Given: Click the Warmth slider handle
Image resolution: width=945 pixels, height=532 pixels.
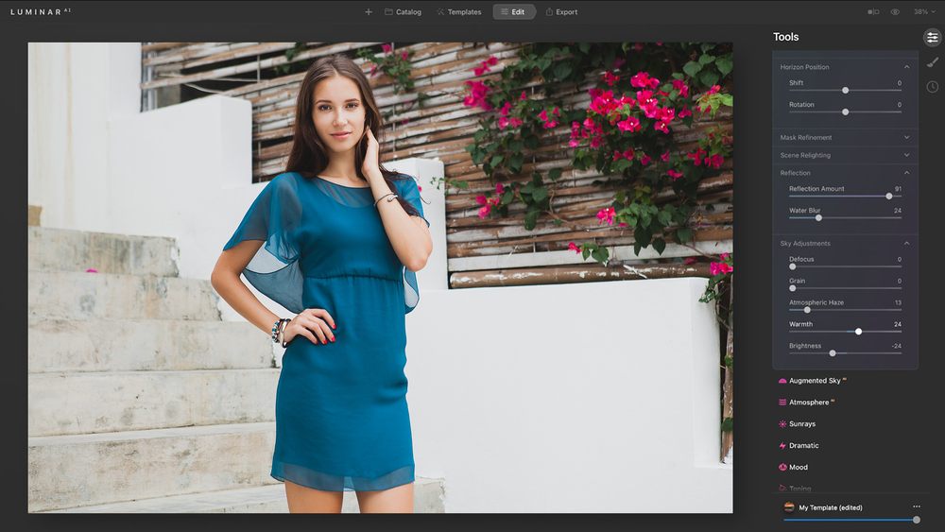Looking at the screenshot, I should (x=858, y=332).
